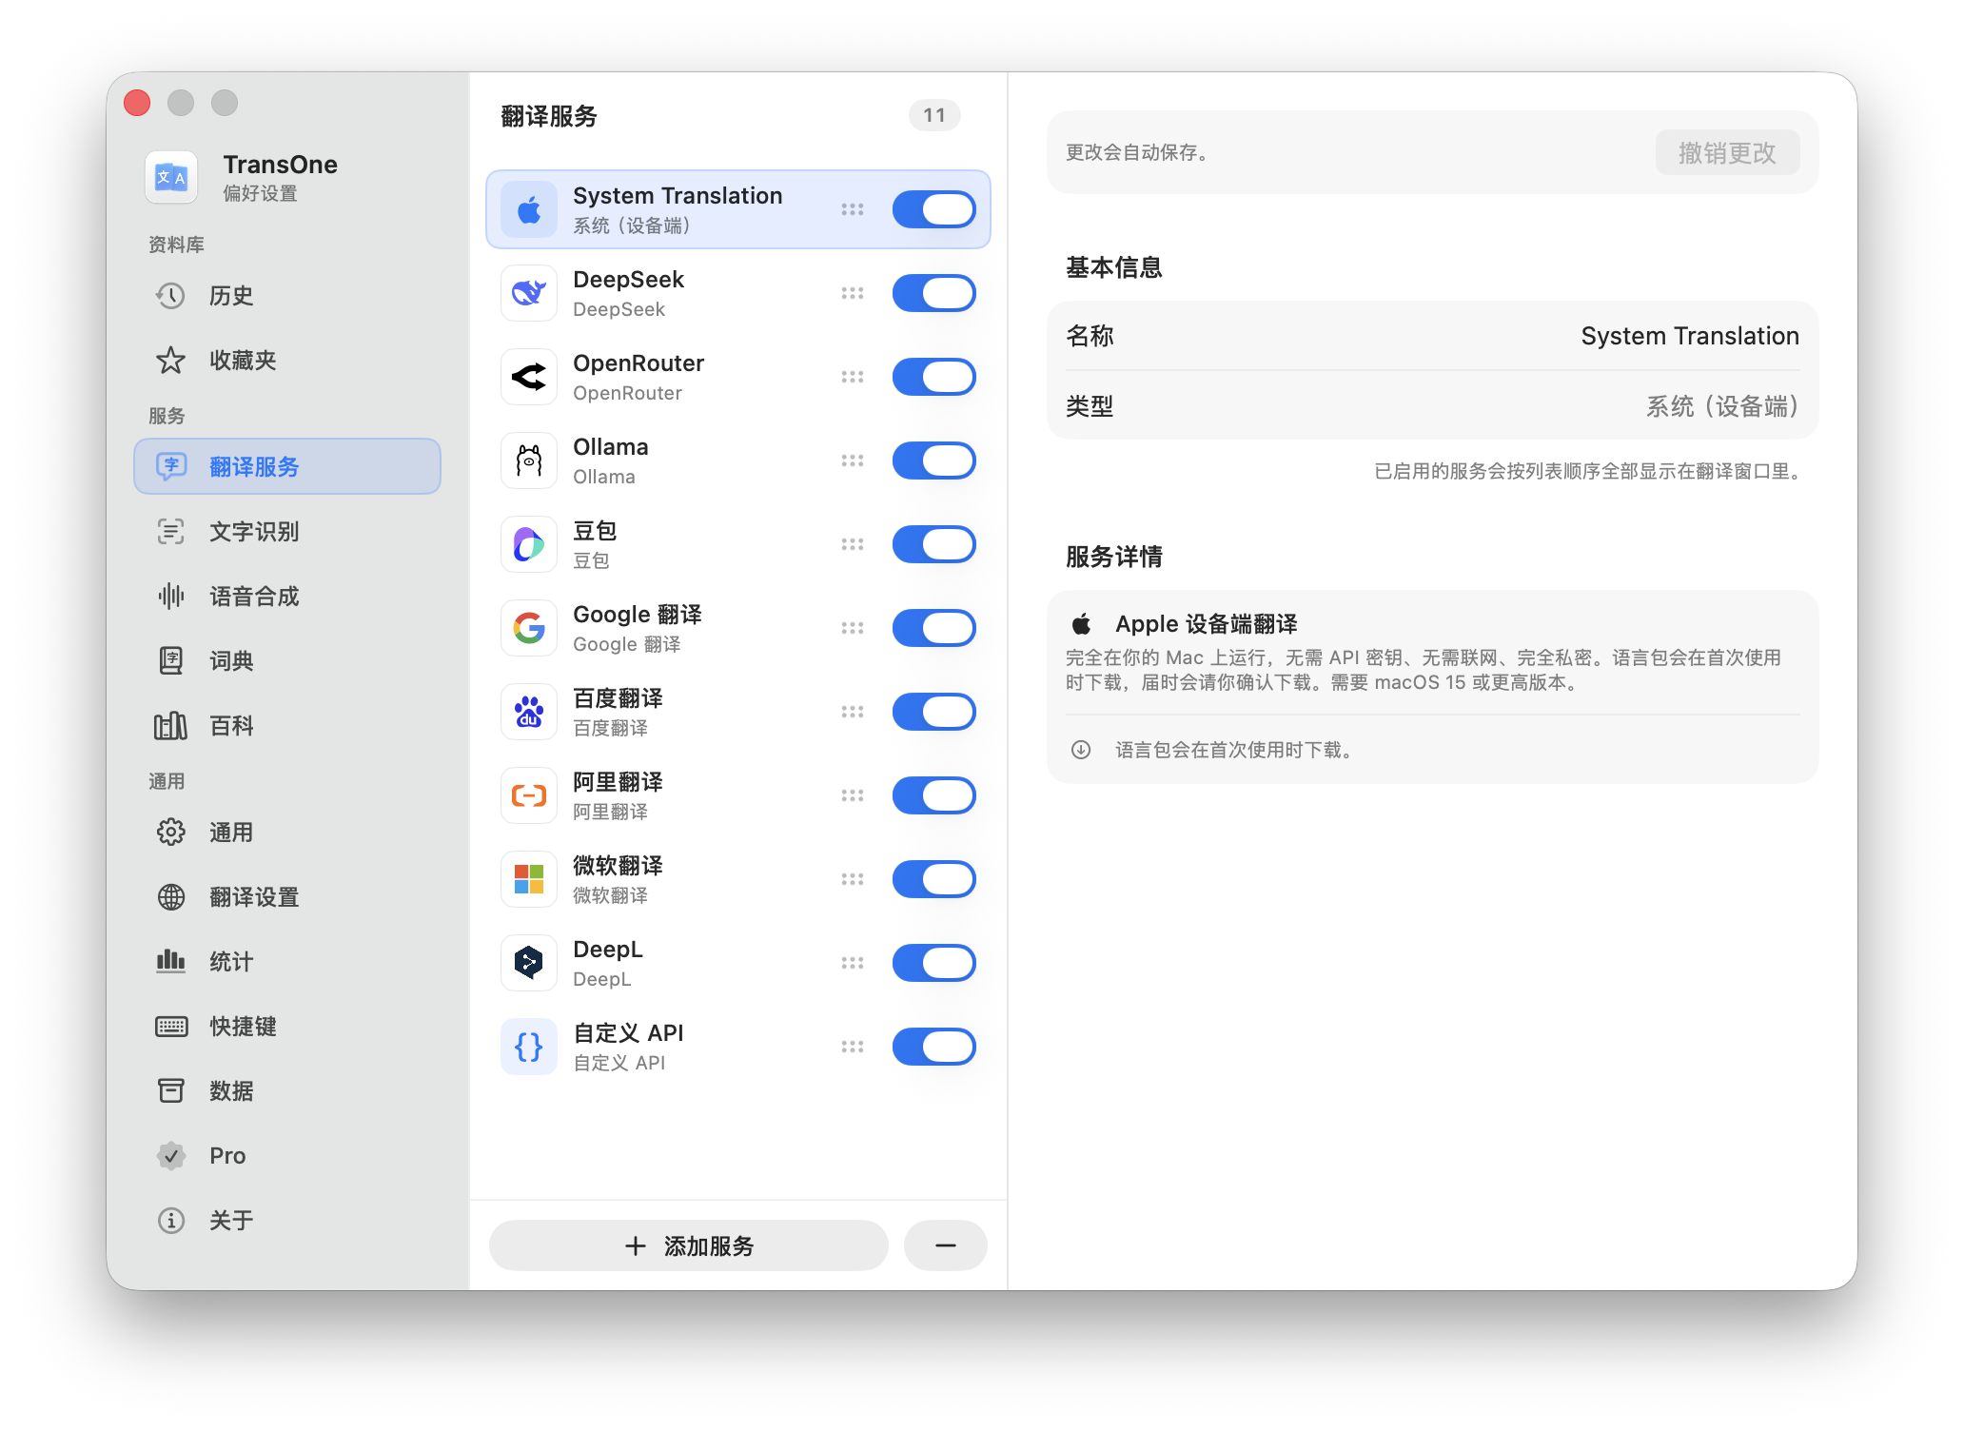1964x1431 pixels.
Task: Click the drag handle for Google 翻译
Action: tap(853, 628)
